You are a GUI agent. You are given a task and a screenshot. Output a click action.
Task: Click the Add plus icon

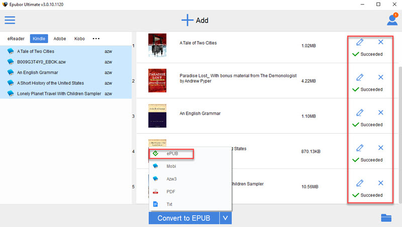pos(187,20)
